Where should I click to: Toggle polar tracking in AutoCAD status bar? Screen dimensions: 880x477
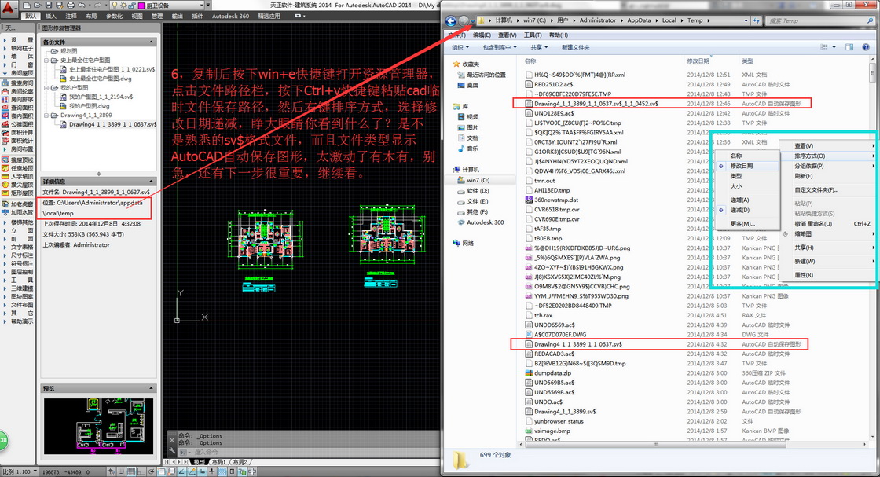click(x=152, y=471)
